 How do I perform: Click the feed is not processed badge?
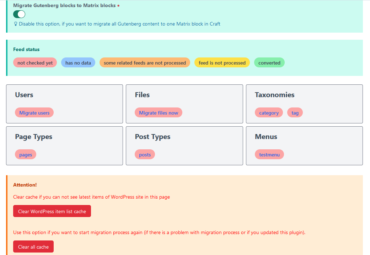(x=222, y=62)
